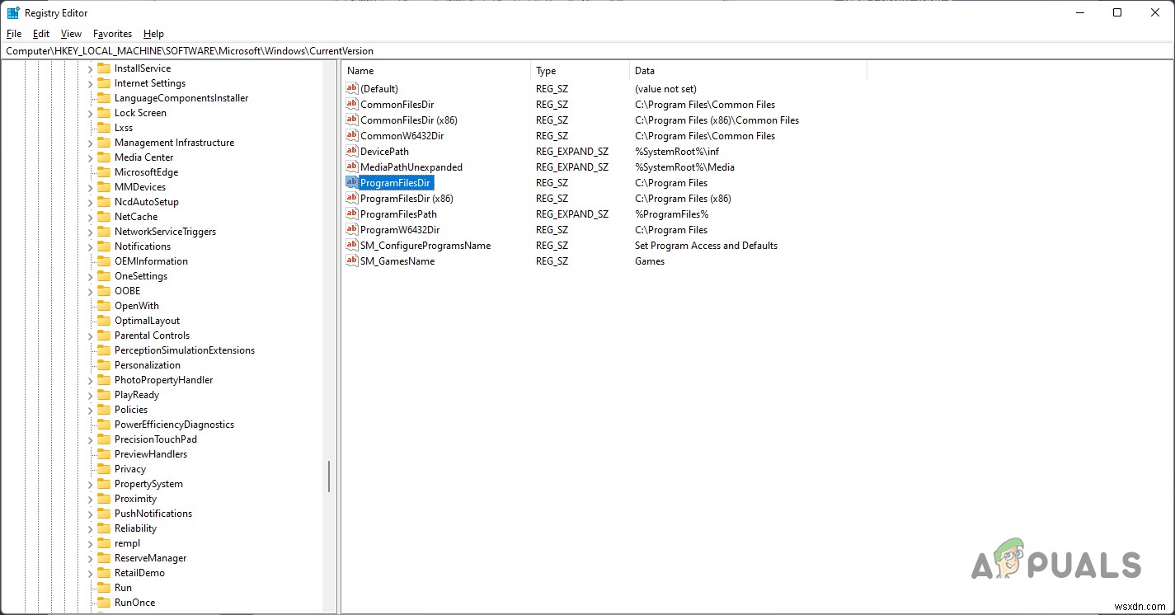Click the Registry Editor title bar icon

tap(13, 12)
